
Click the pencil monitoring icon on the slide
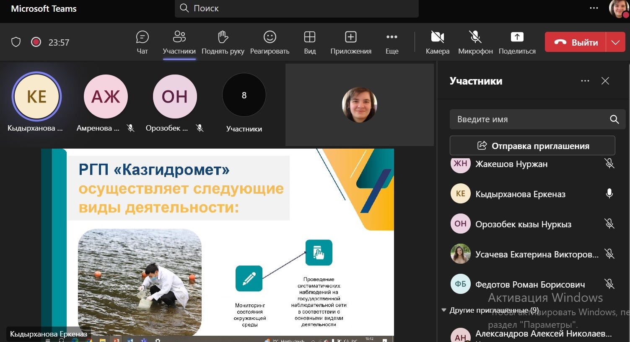point(249,278)
